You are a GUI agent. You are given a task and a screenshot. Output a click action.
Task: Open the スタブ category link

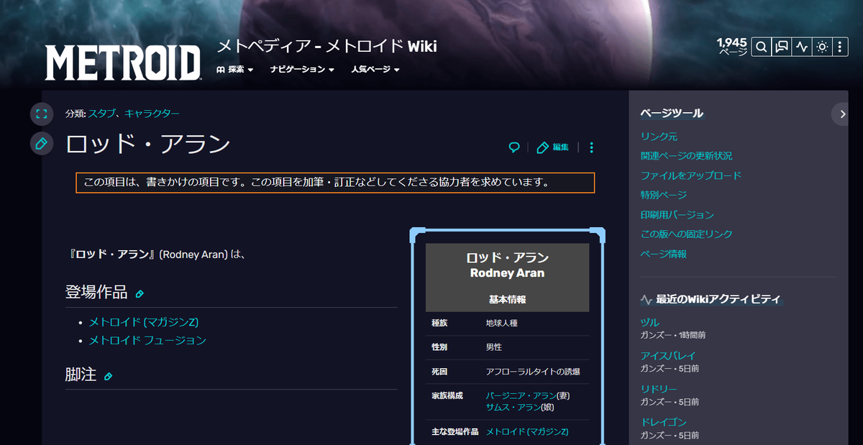pyautogui.click(x=101, y=114)
